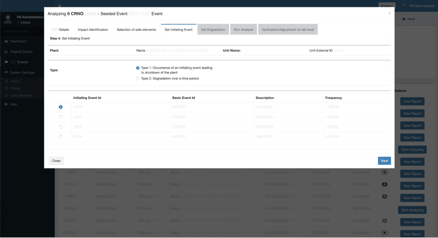
Task: Close the dialog with the X icon
Action: (389, 13)
